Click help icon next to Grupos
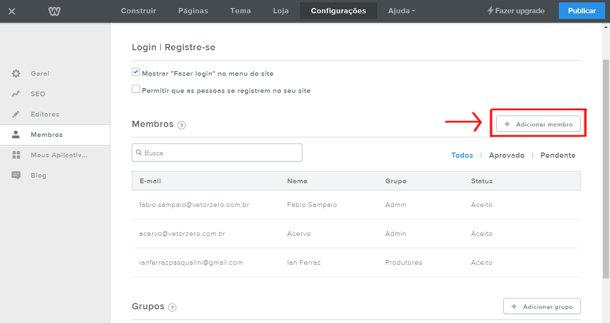This screenshot has height=323, width=610. tap(172, 307)
